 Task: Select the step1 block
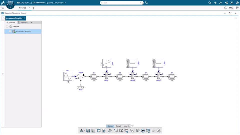click(x=133, y=63)
